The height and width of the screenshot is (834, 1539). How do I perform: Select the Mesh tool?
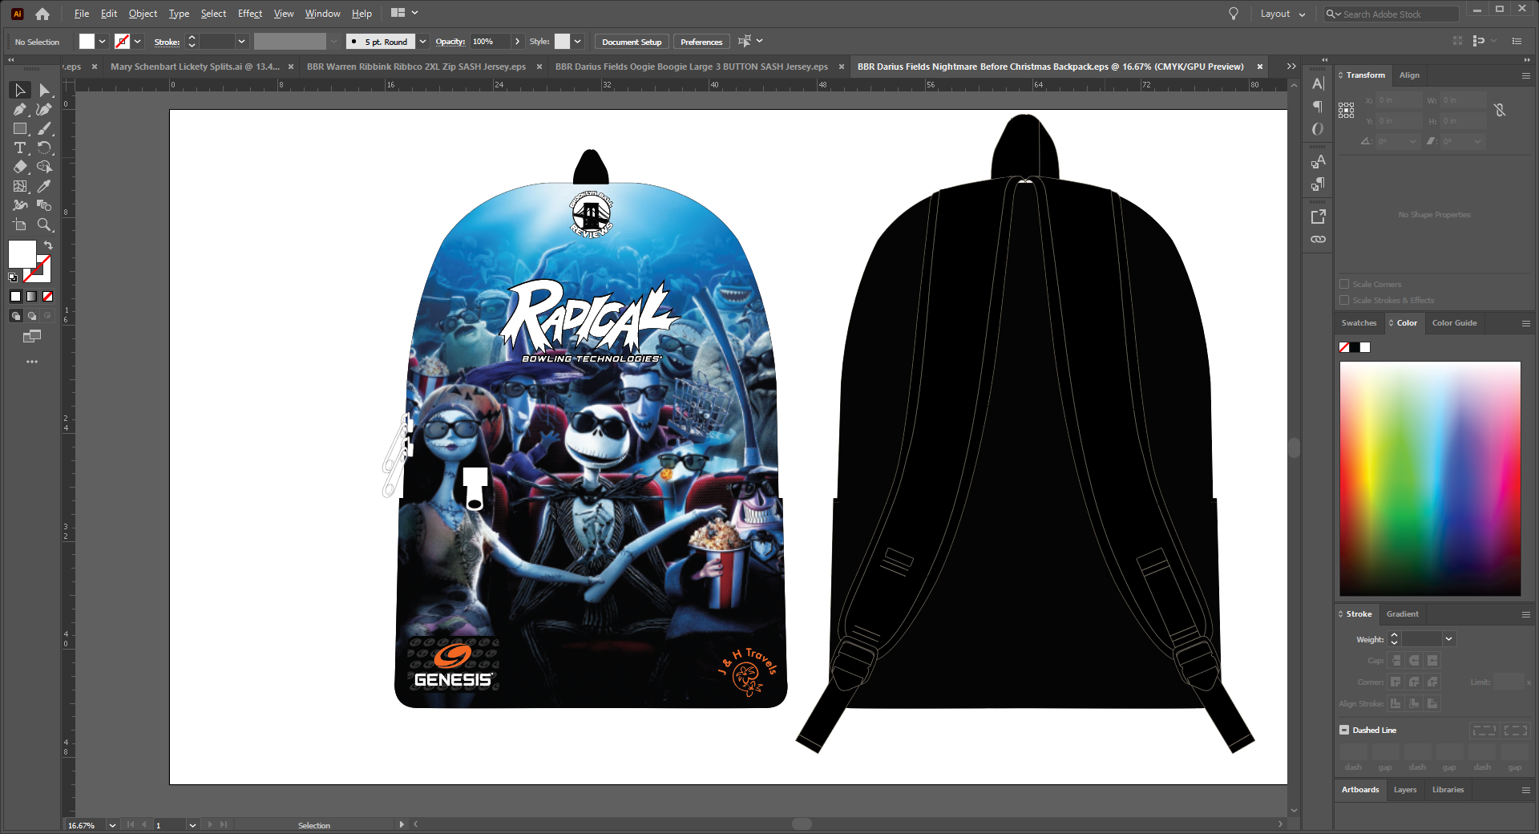20,186
